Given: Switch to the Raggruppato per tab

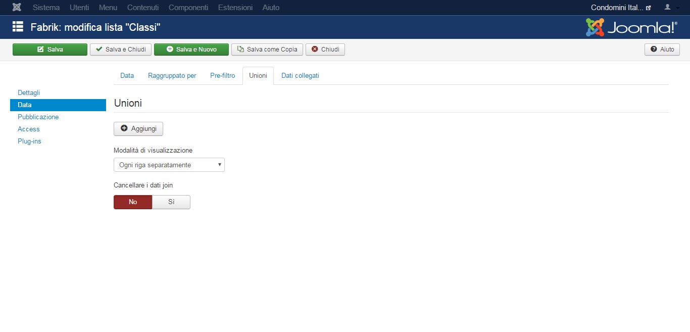Looking at the screenshot, I should (172, 76).
